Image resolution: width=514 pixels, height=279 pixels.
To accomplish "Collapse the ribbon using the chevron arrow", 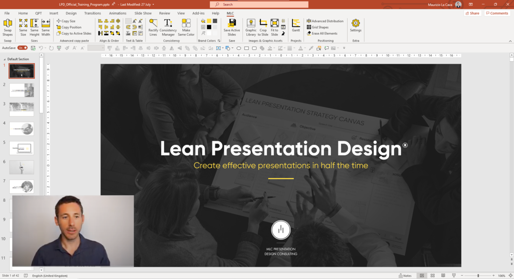I will 510,41.
